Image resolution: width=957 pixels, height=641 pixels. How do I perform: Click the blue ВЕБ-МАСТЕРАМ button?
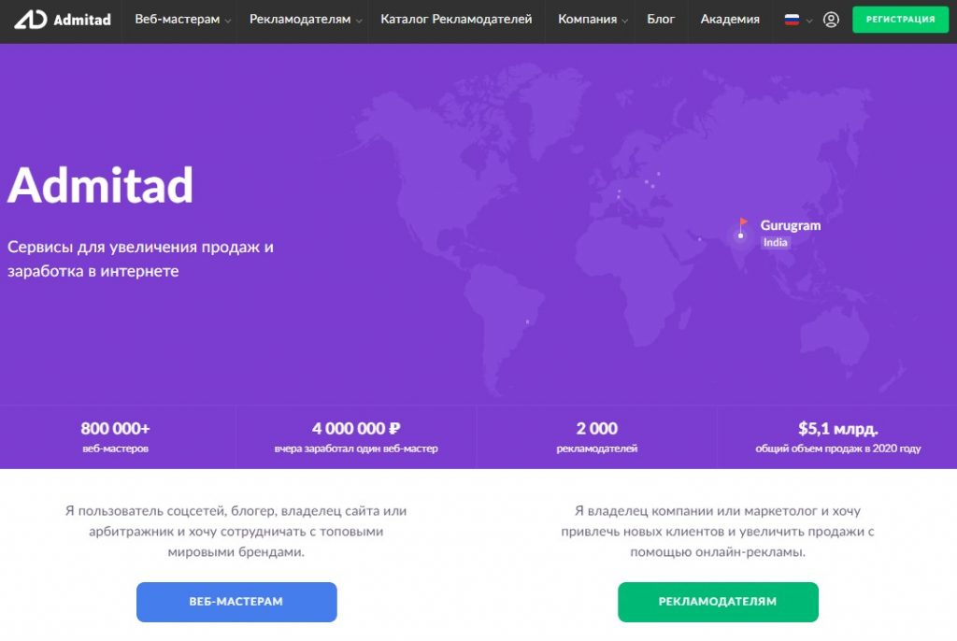tap(236, 602)
